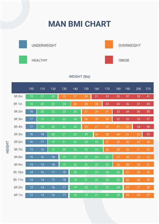Select the 210 weight column header
The width and height of the screenshot is (159, 224).
[148, 89]
